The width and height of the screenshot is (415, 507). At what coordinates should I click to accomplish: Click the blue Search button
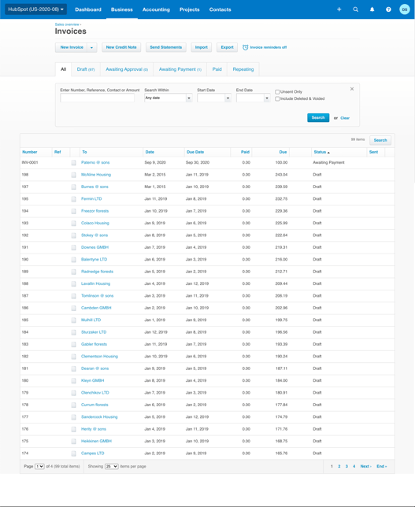coord(318,118)
